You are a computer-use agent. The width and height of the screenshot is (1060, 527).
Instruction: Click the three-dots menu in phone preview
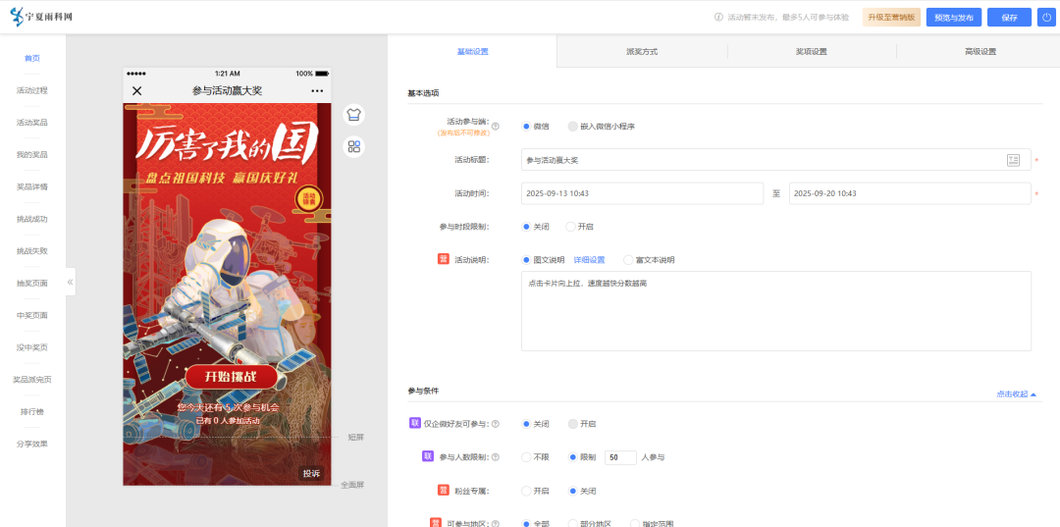tap(317, 91)
